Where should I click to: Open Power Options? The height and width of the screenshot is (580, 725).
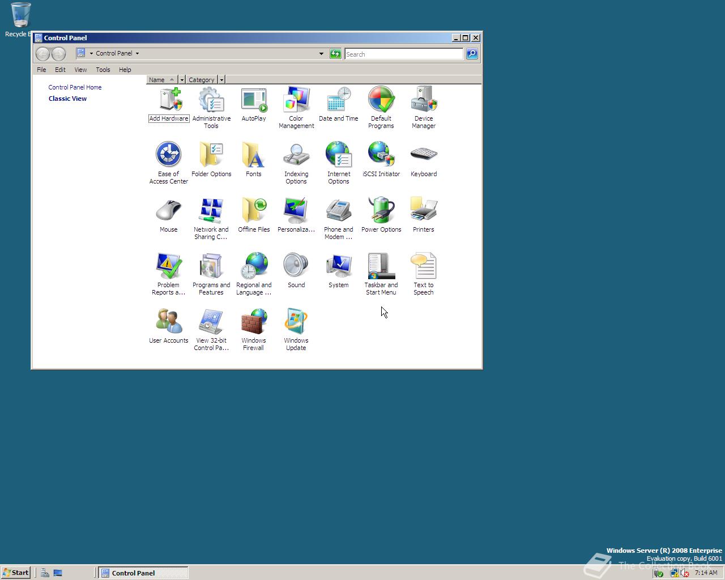tap(381, 215)
